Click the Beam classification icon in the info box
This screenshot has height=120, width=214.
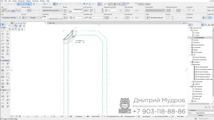(188, 18)
